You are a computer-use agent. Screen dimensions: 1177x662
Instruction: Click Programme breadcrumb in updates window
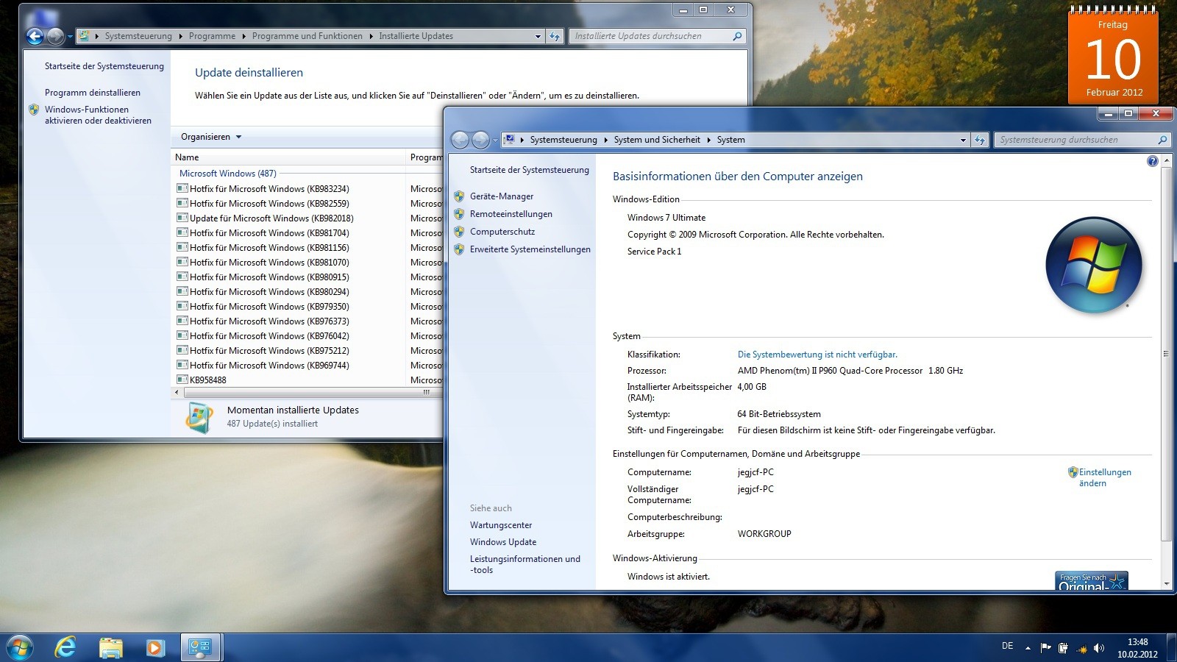click(x=212, y=36)
